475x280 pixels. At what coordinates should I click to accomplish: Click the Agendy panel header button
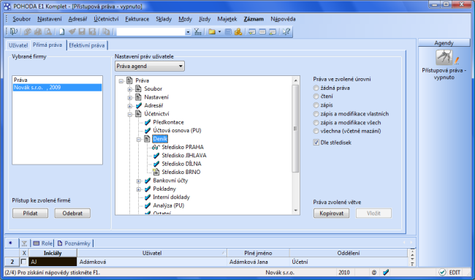pos(444,42)
